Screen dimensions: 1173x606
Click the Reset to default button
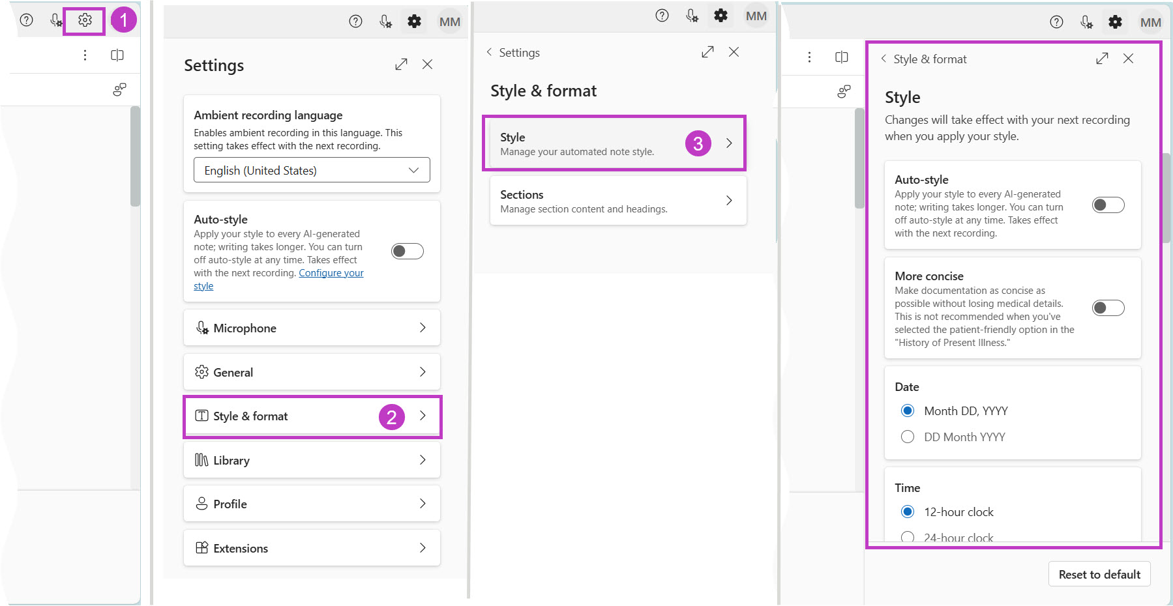[x=1099, y=574]
